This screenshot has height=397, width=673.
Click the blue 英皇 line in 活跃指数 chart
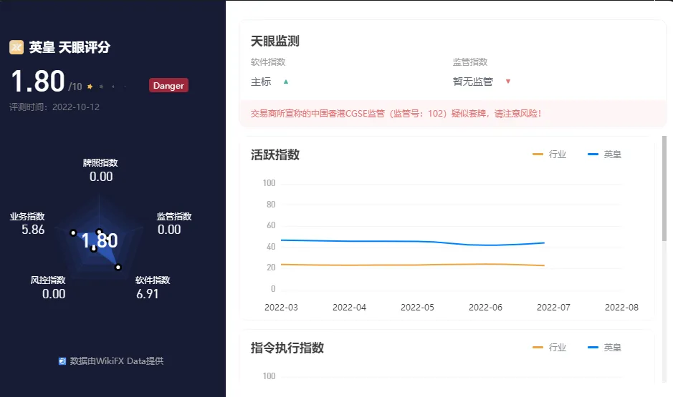point(412,242)
